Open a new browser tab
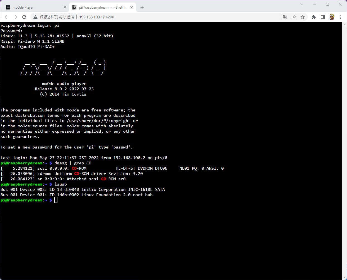347x280 pixels. tap(142, 8)
